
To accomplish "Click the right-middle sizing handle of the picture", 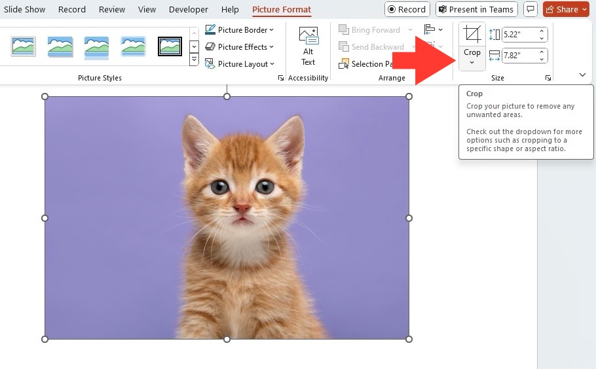I will tap(409, 218).
